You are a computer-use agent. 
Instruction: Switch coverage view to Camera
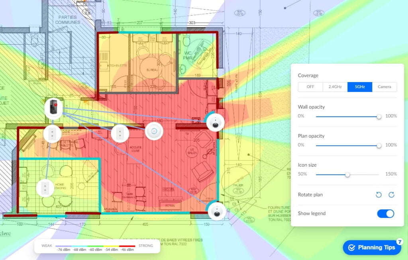tap(384, 87)
